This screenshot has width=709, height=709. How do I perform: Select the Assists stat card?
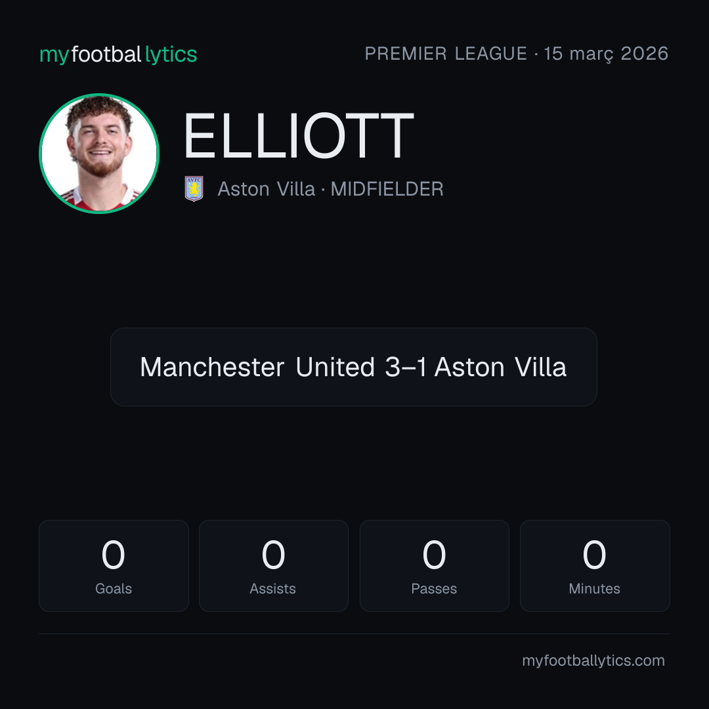[x=274, y=566]
